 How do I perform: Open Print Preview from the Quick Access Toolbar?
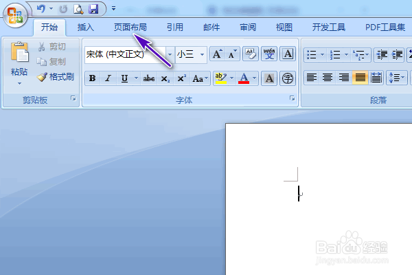point(78,9)
